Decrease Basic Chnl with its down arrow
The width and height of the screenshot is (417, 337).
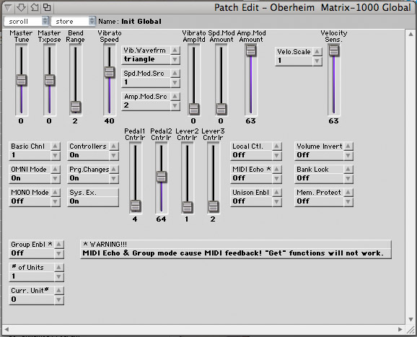pyautogui.click(x=56, y=156)
